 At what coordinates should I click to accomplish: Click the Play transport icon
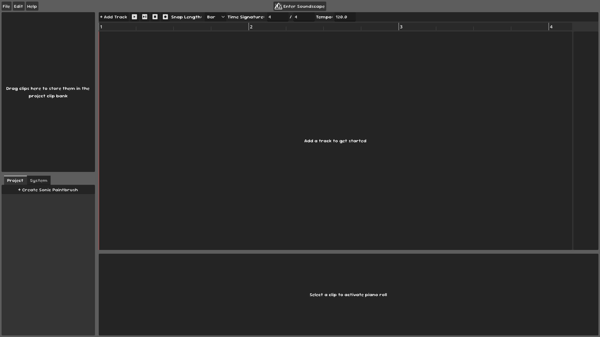(x=134, y=17)
